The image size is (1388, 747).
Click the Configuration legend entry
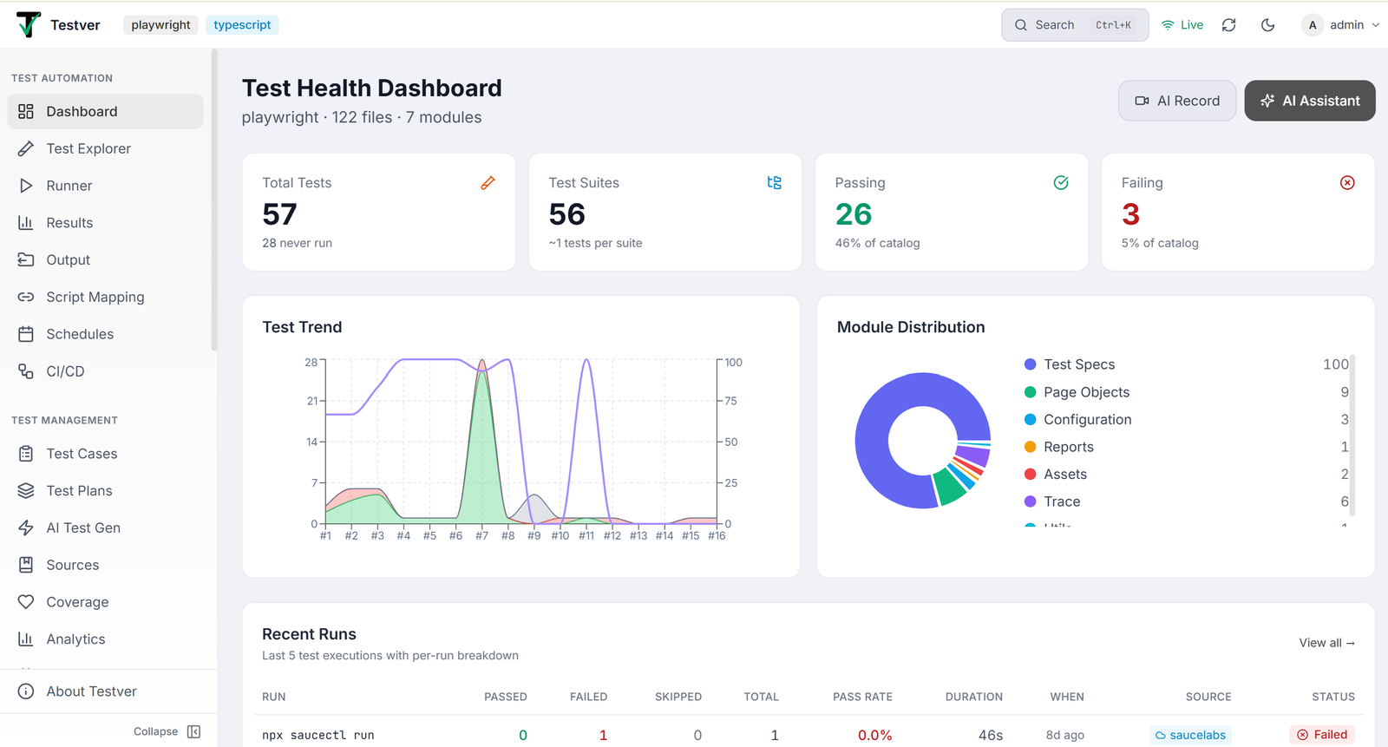(x=1186, y=419)
